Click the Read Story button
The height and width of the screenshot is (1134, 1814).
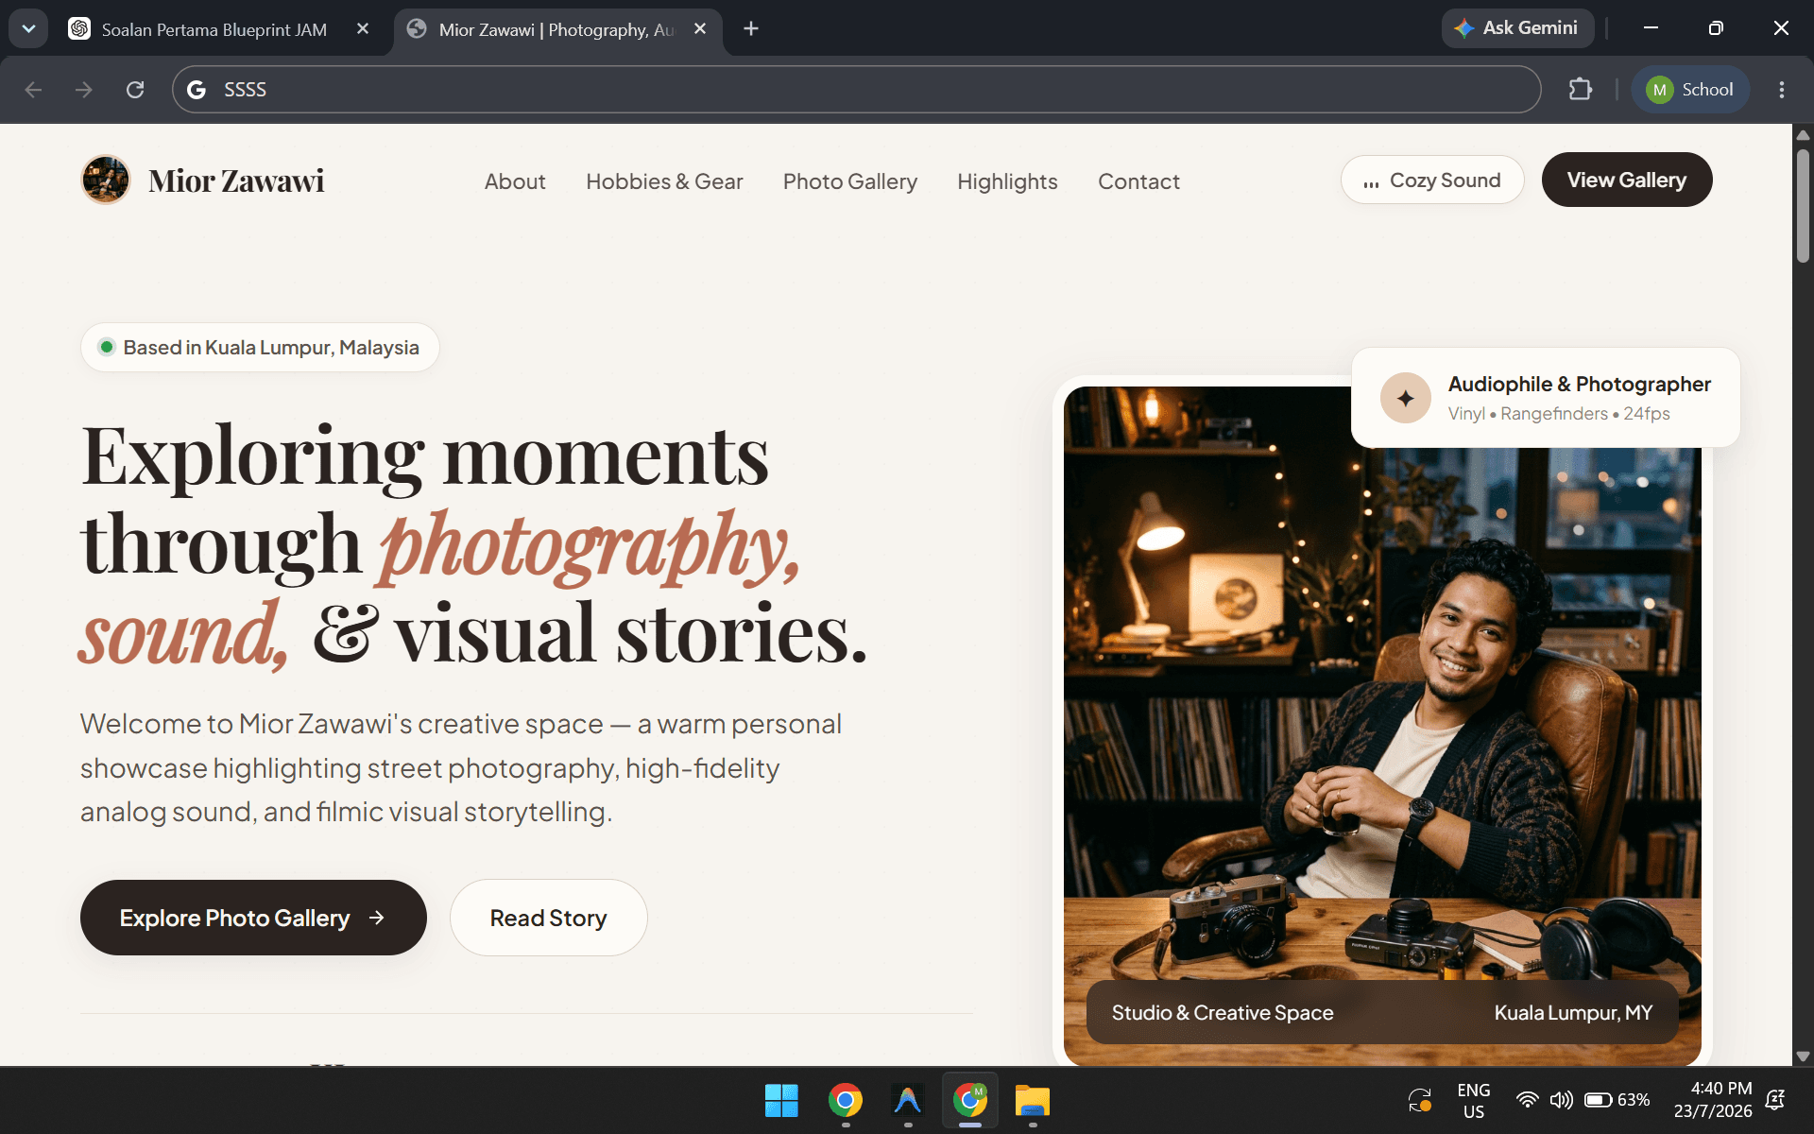548,918
